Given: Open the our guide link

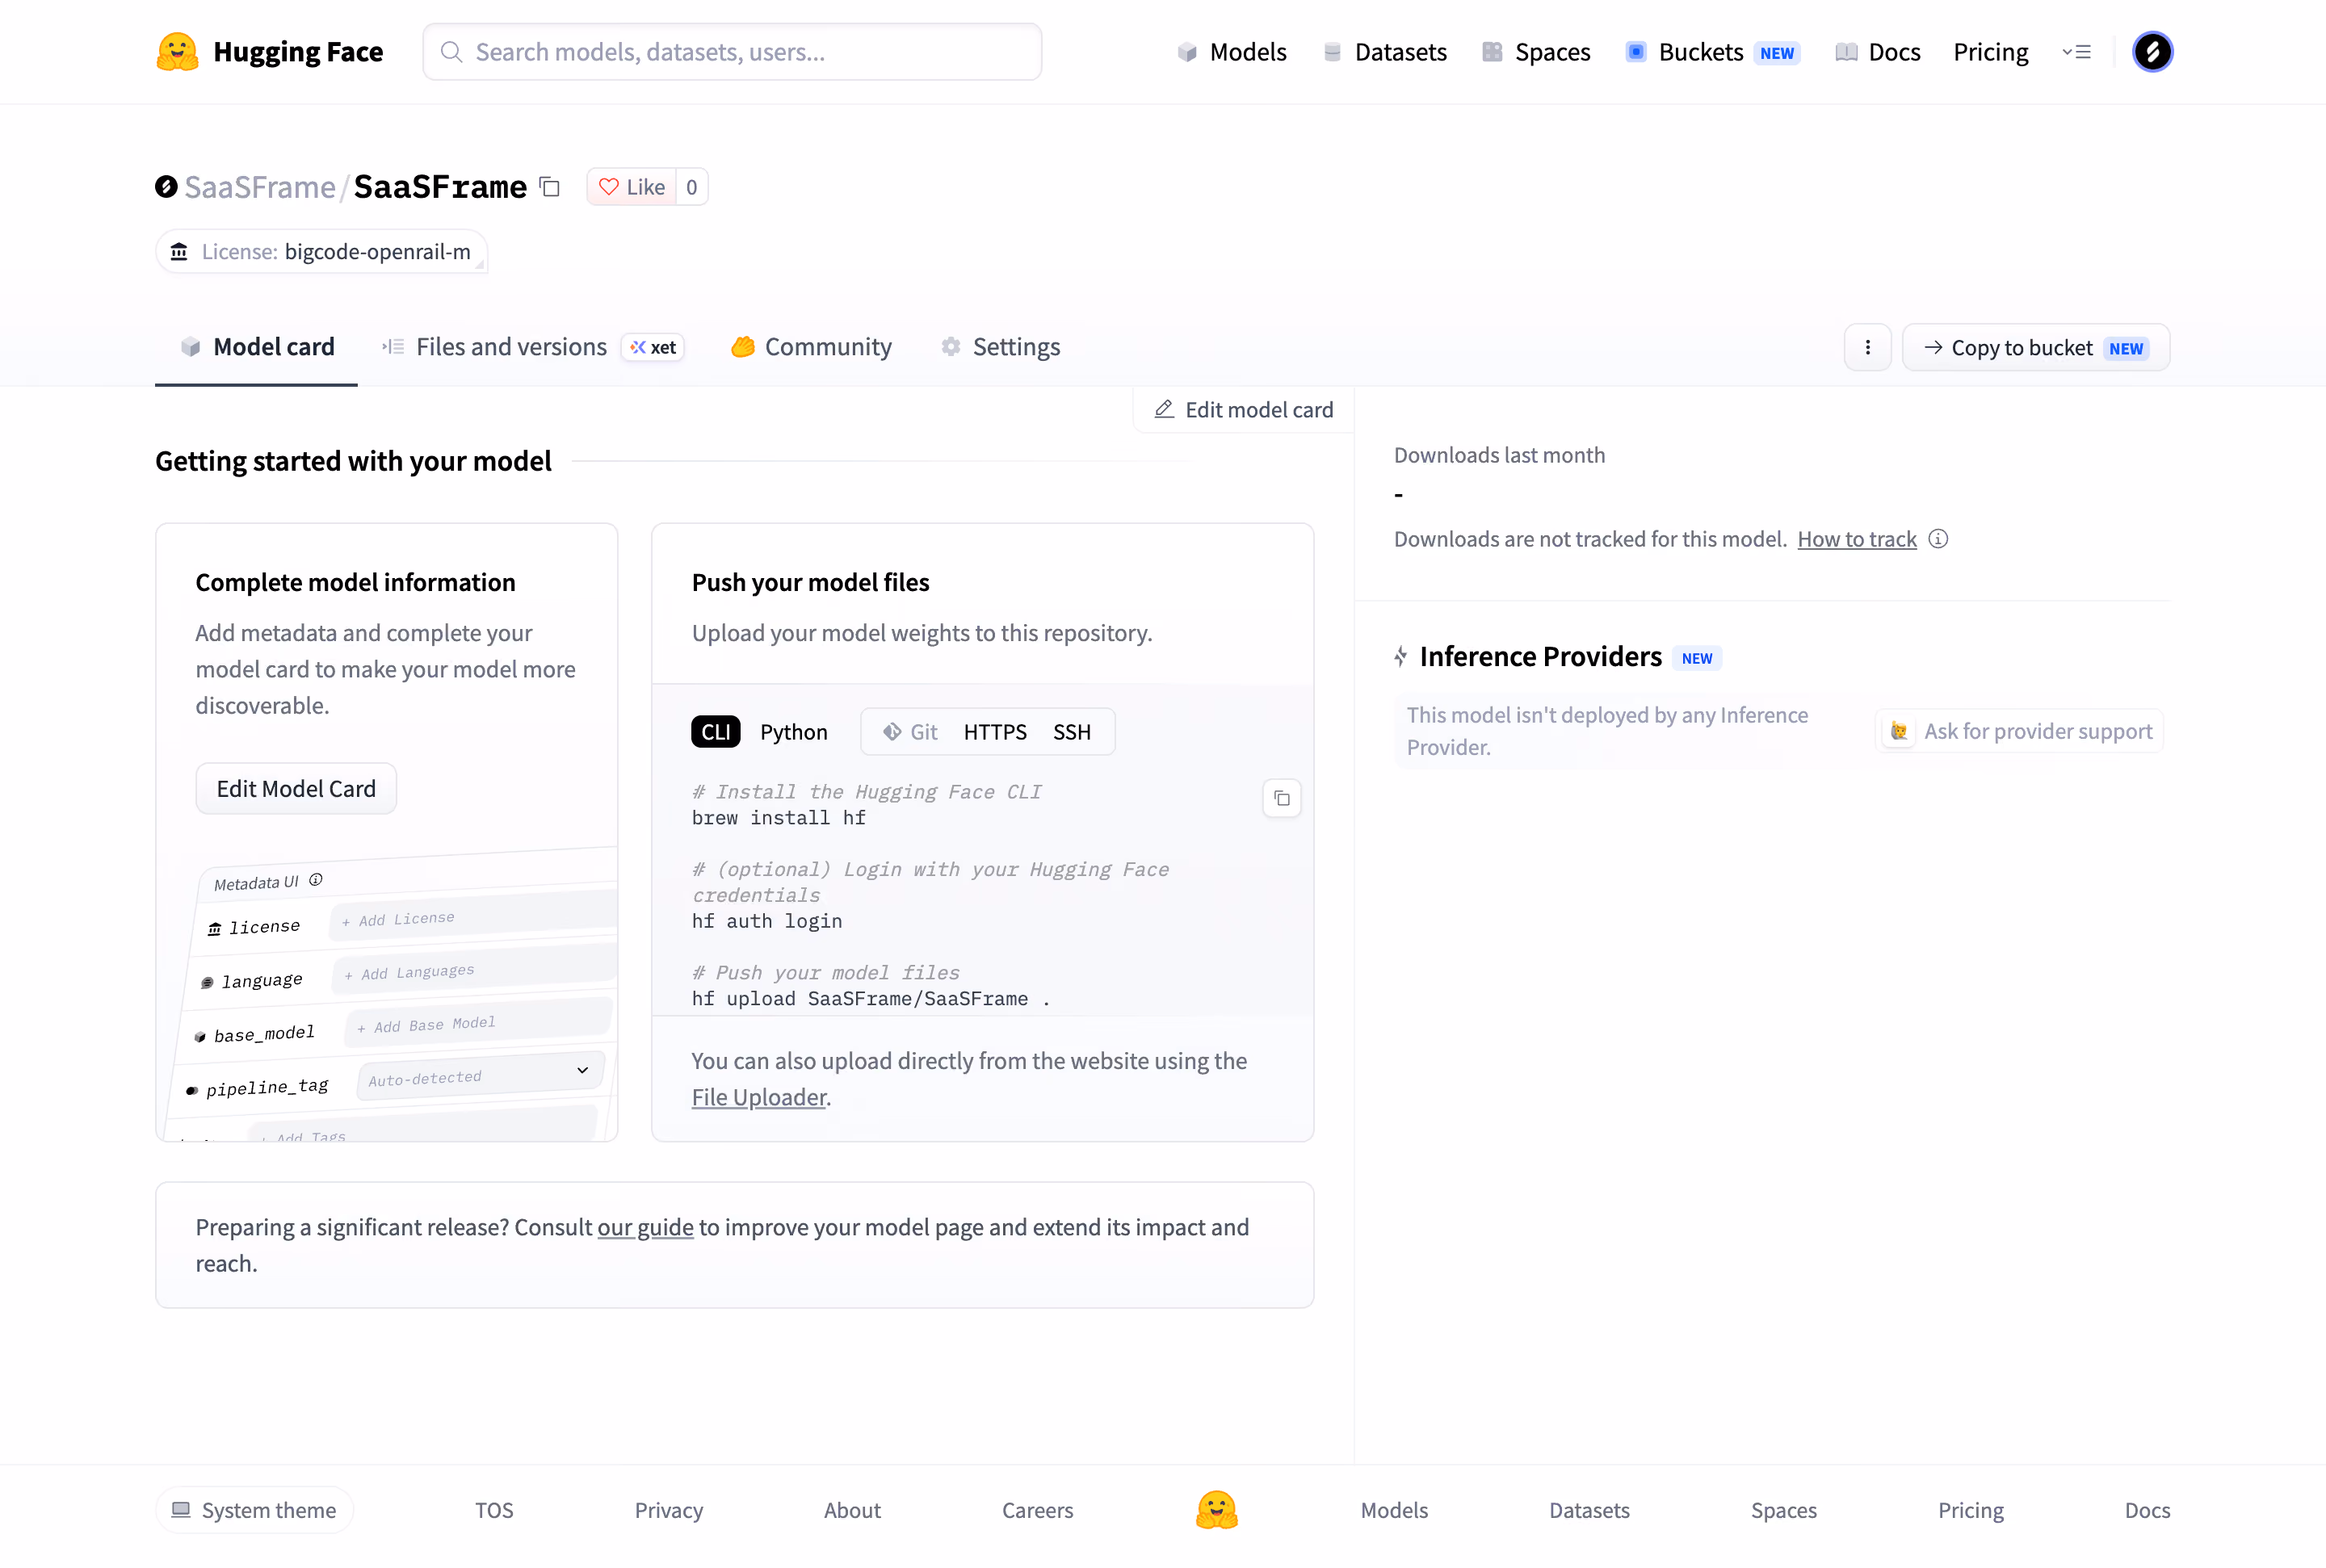Looking at the screenshot, I should coord(645,1227).
